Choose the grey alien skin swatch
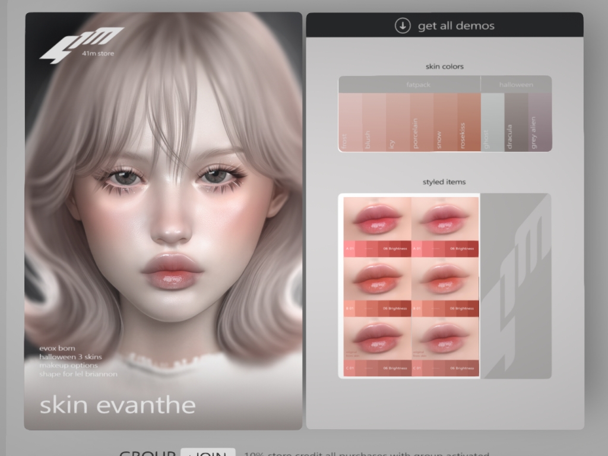The image size is (608, 456). 540,122
